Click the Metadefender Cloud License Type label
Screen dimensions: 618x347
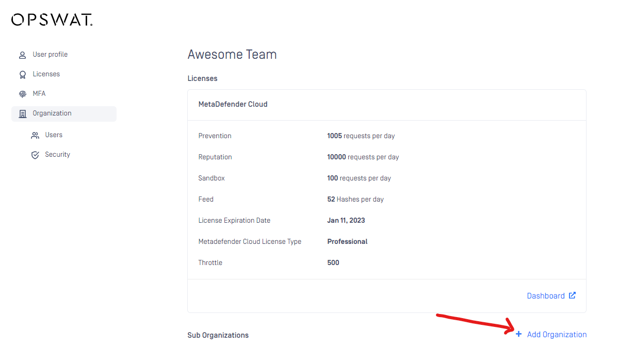pos(250,242)
